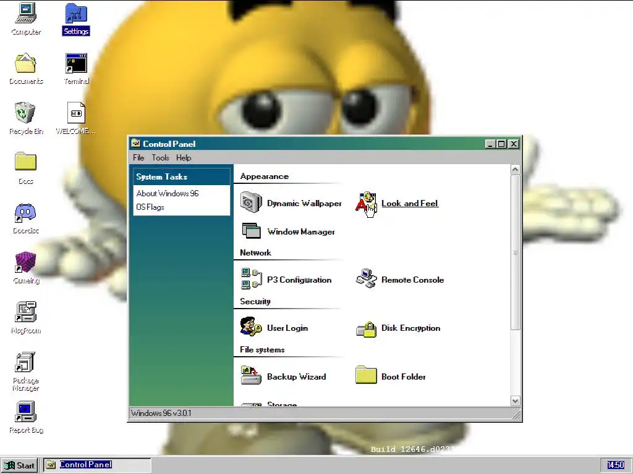Viewport: 633px width, 474px height.
Task: Click the Look and Feel icon
Action: coord(366,204)
